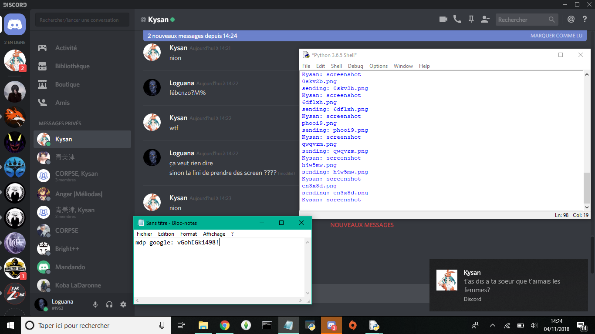
Task: Start a voice call with Kysan
Action: click(457, 19)
